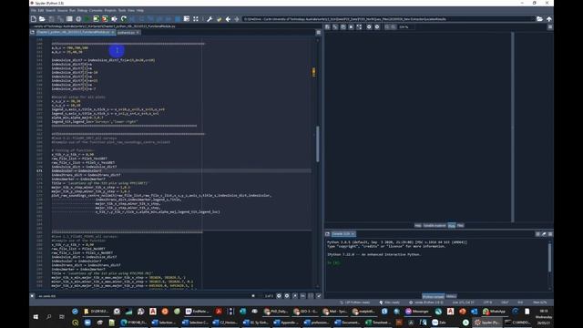Click the conda Python 3.8.5 status
This screenshot has width=583, height=328.
[426, 302]
